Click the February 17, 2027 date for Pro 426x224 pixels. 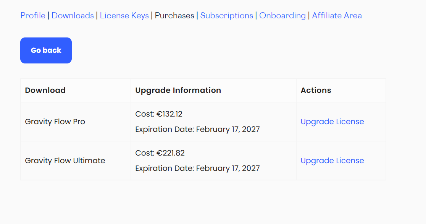point(228,129)
